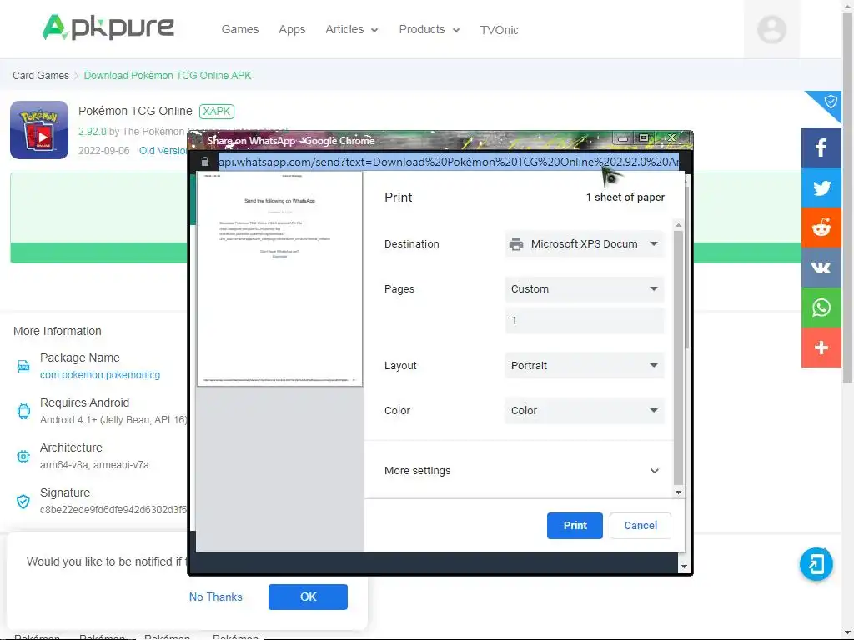Click the version 2.92.0 text
Viewport: 854px width, 640px height.
pyautogui.click(x=92, y=131)
